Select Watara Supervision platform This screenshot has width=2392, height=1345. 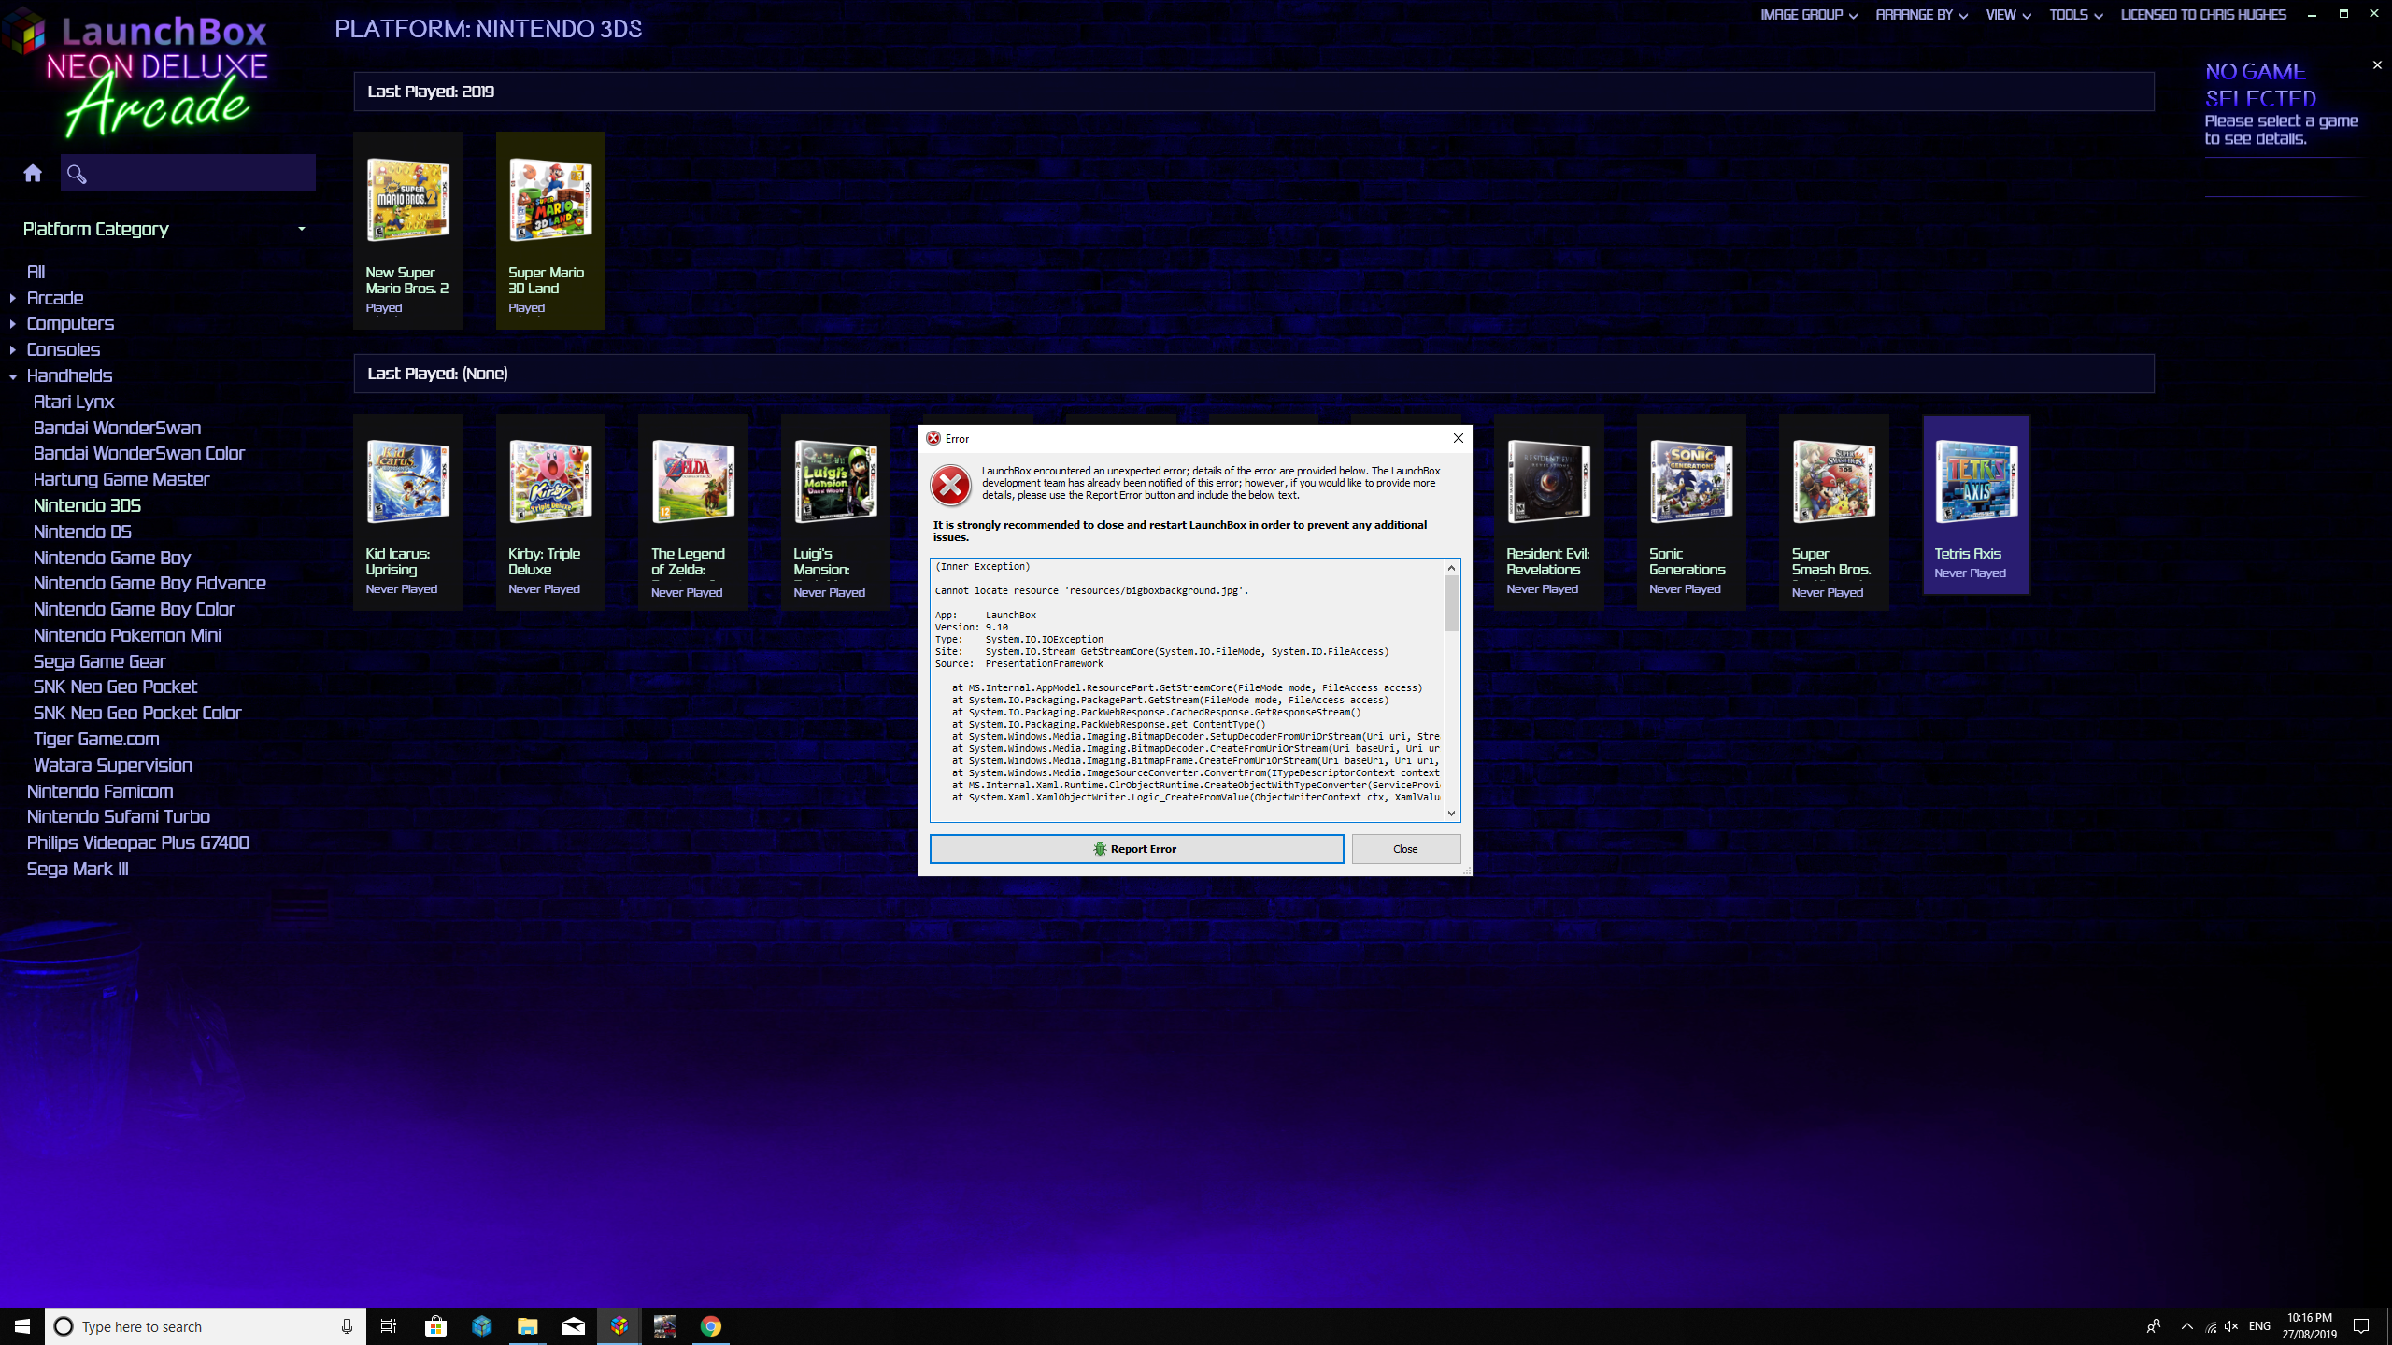coord(112,765)
